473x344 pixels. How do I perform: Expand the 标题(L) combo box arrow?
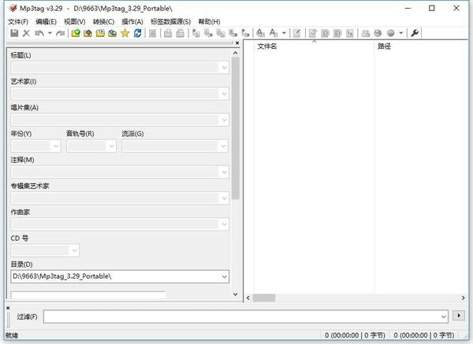pos(224,68)
